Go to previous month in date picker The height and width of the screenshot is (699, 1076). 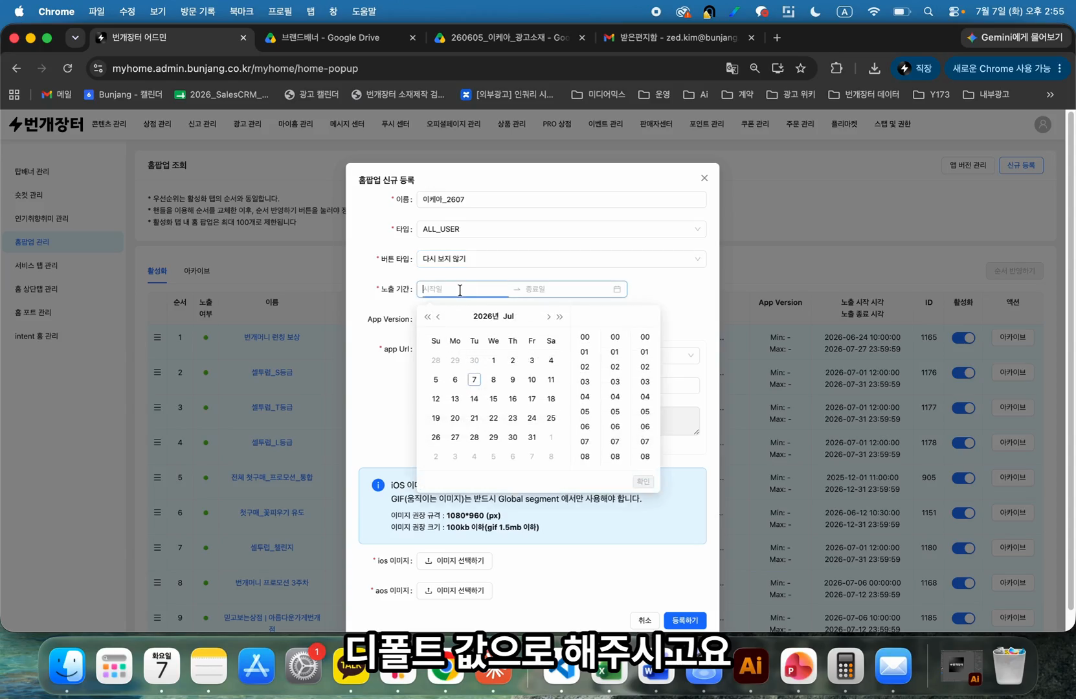(x=438, y=316)
